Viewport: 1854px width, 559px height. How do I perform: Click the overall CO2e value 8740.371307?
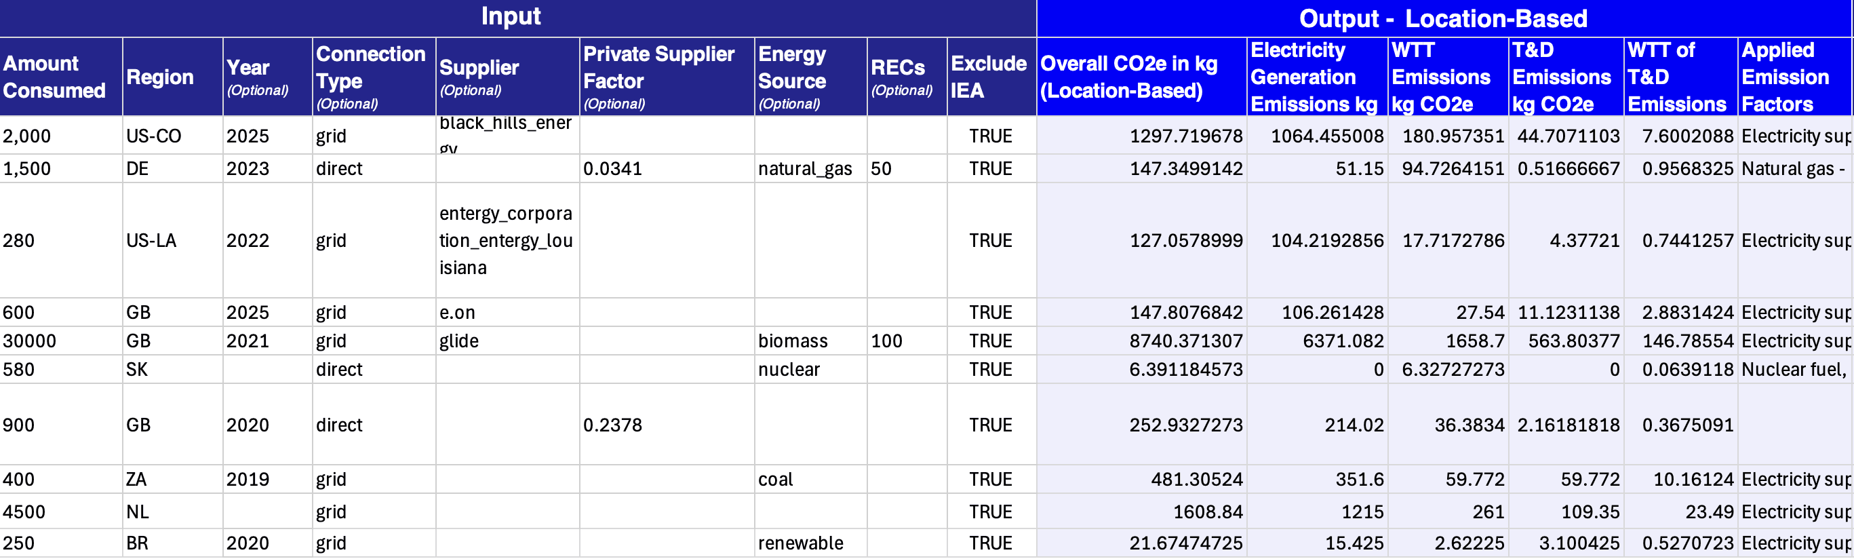coord(1185,341)
